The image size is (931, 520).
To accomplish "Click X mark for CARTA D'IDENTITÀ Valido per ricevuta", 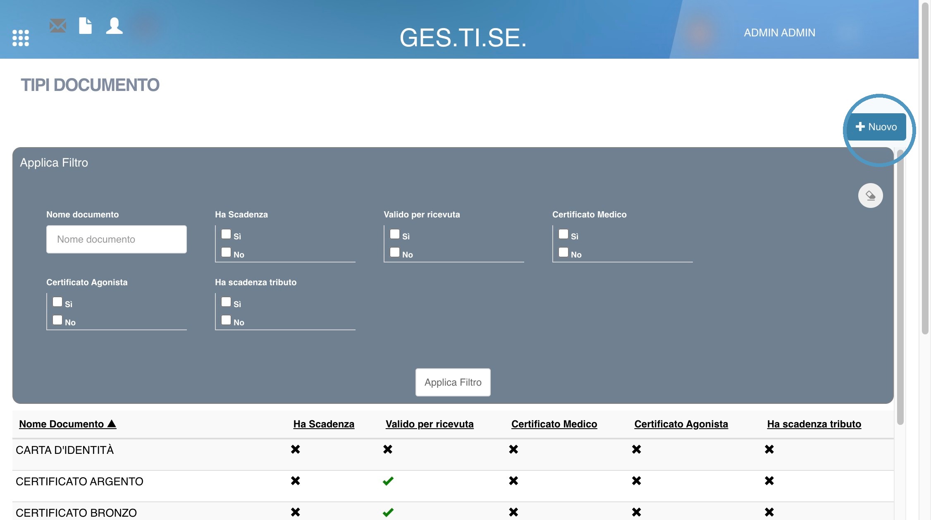I will (x=387, y=449).
